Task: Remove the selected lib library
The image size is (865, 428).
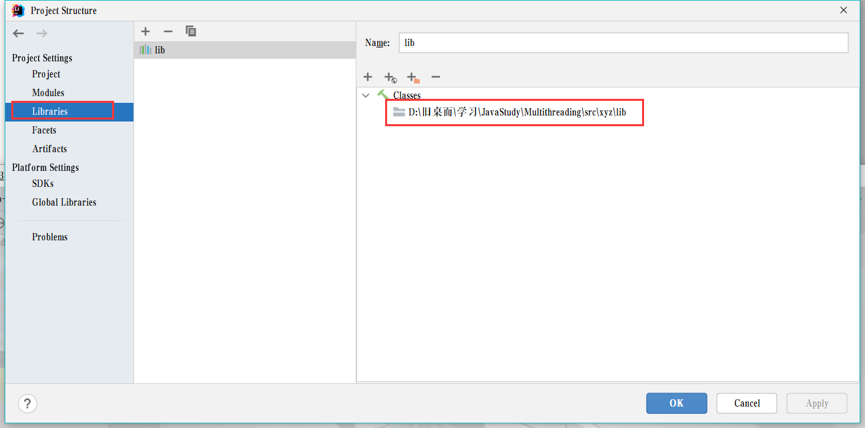Action: (168, 31)
